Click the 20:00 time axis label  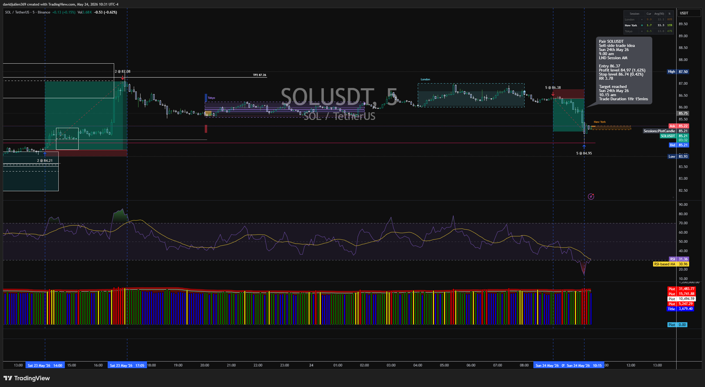204,365
